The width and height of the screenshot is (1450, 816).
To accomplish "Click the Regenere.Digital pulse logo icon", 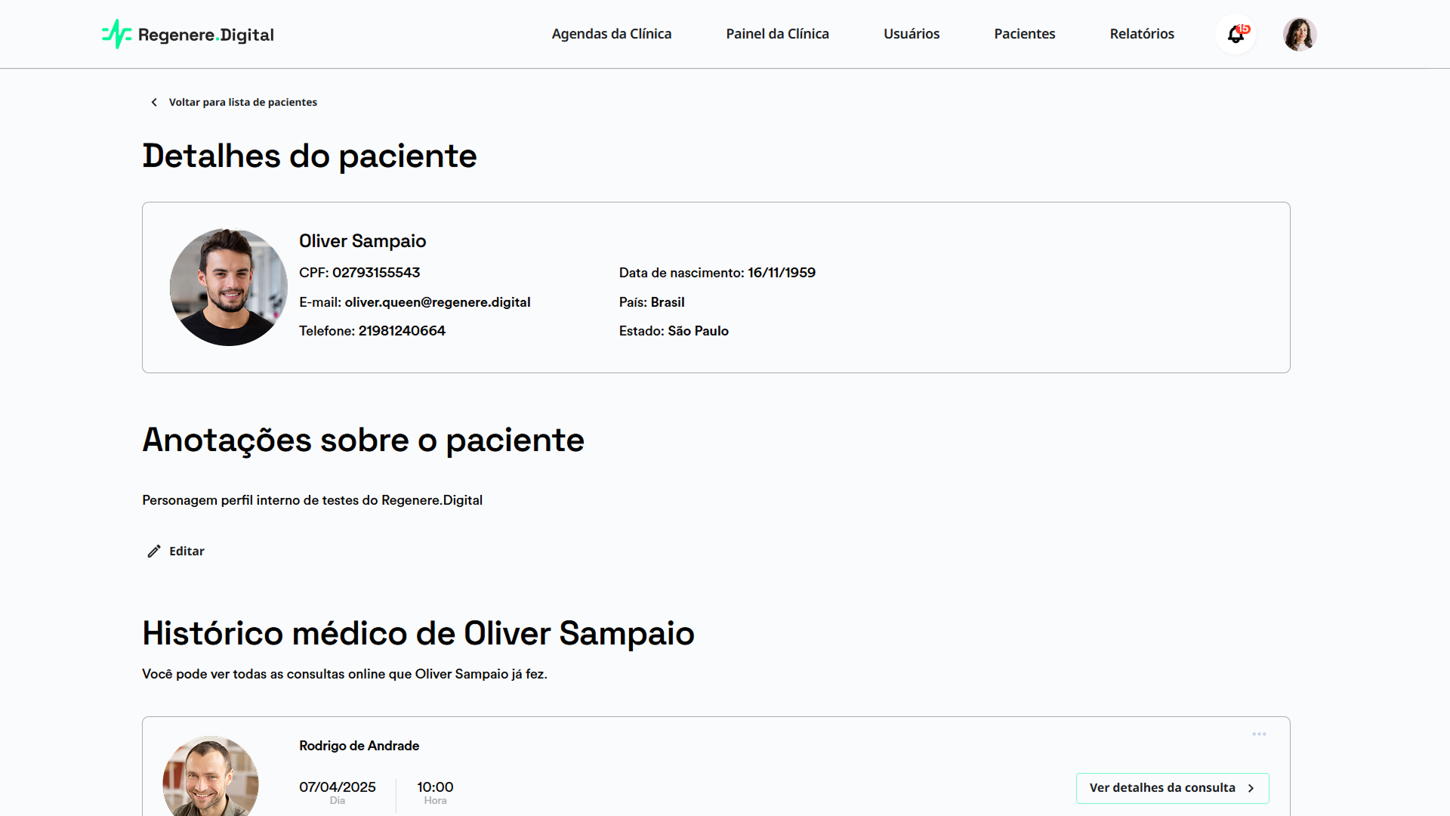I will pos(116,34).
